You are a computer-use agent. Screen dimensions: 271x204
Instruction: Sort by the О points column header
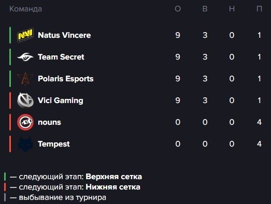pyautogui.click(x=178, y=9)
